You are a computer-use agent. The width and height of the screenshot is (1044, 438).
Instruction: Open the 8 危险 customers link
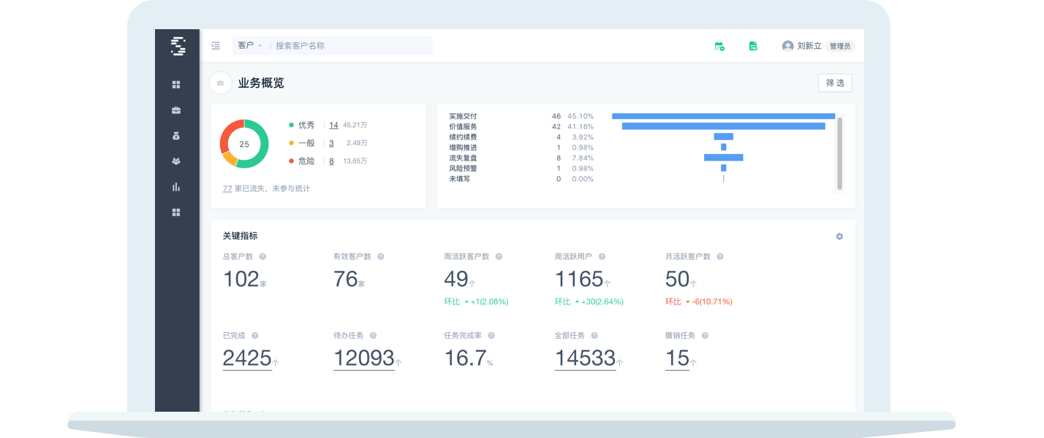331,161
